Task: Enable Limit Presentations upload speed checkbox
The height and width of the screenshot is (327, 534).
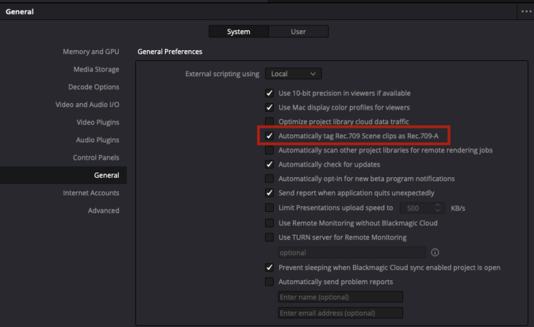Action: click(x=270, y=208)
